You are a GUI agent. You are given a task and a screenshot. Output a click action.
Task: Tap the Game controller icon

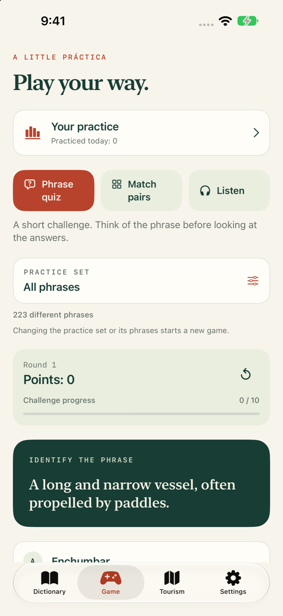coord(111,578)
